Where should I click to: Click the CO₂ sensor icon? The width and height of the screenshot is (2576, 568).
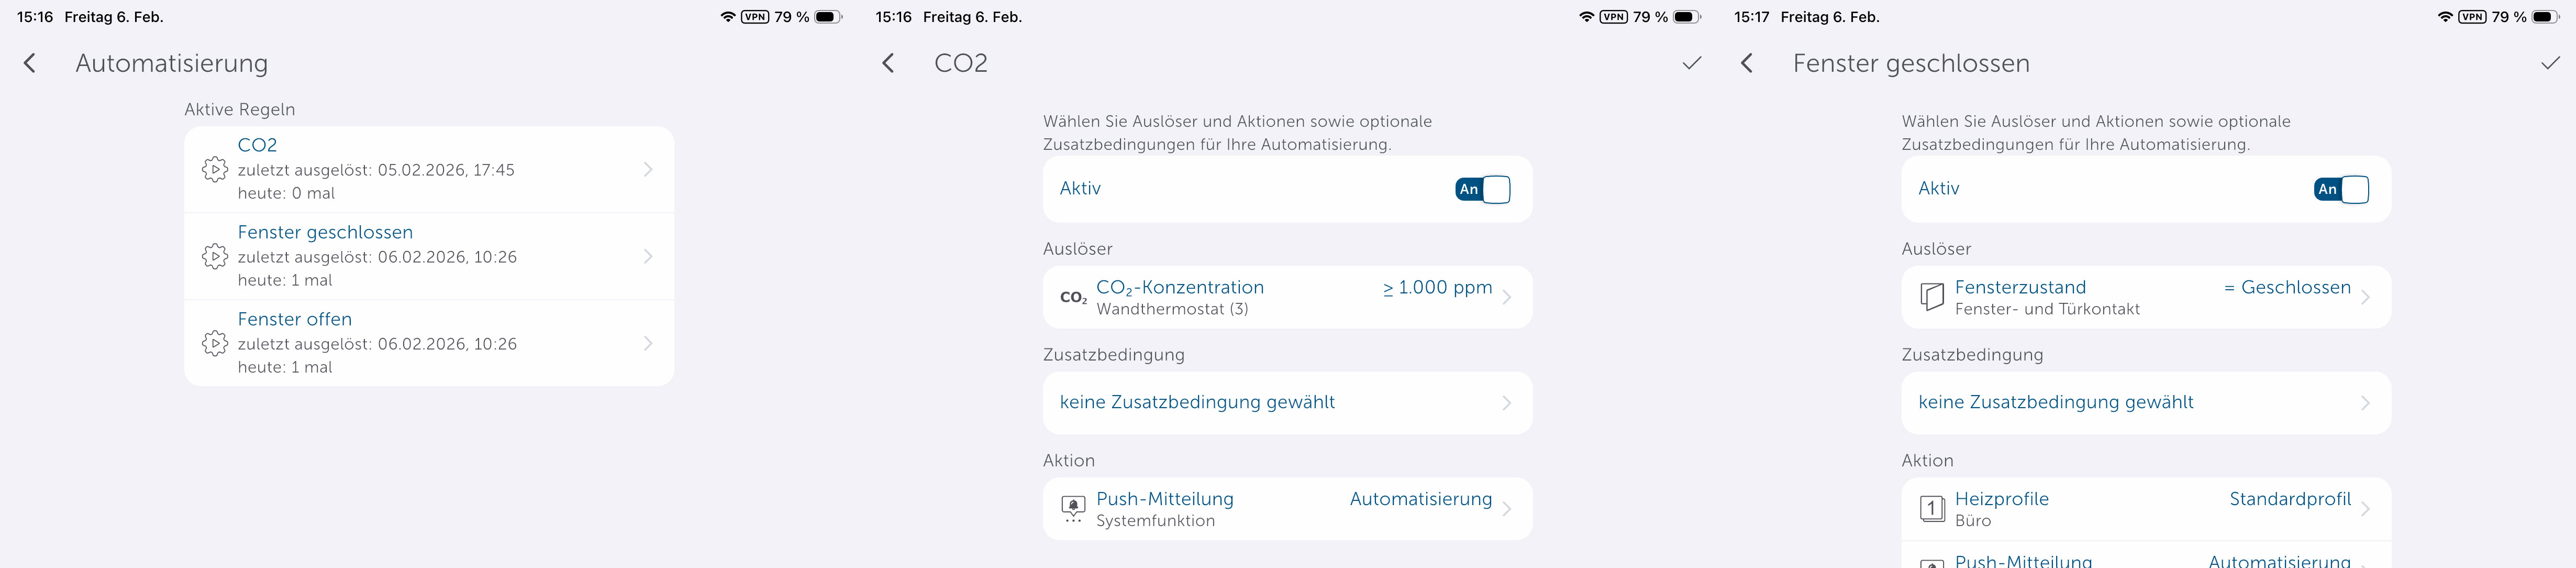coord(1073,297)
